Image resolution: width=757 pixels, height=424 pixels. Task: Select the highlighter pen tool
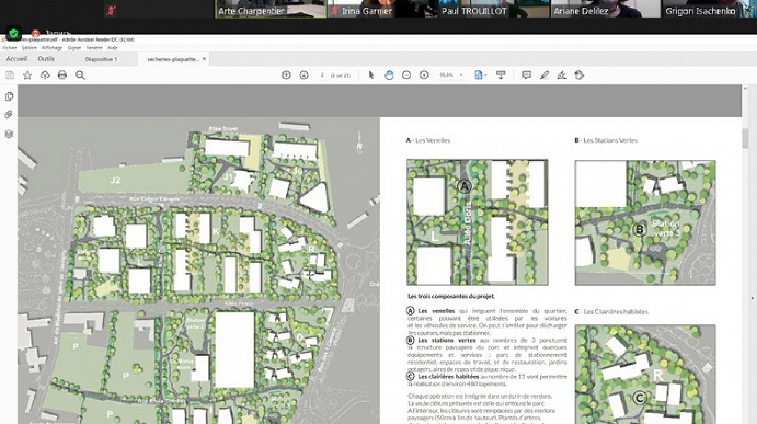tap(544, 75)
